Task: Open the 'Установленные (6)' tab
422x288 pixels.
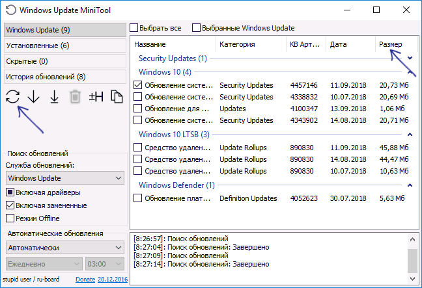Action: pyautogui.click(x=65, y=46)
